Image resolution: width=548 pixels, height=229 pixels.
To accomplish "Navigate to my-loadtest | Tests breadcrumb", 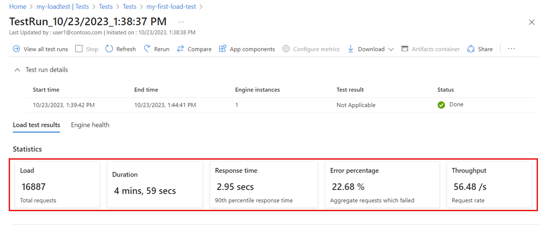I will (63, 7).
